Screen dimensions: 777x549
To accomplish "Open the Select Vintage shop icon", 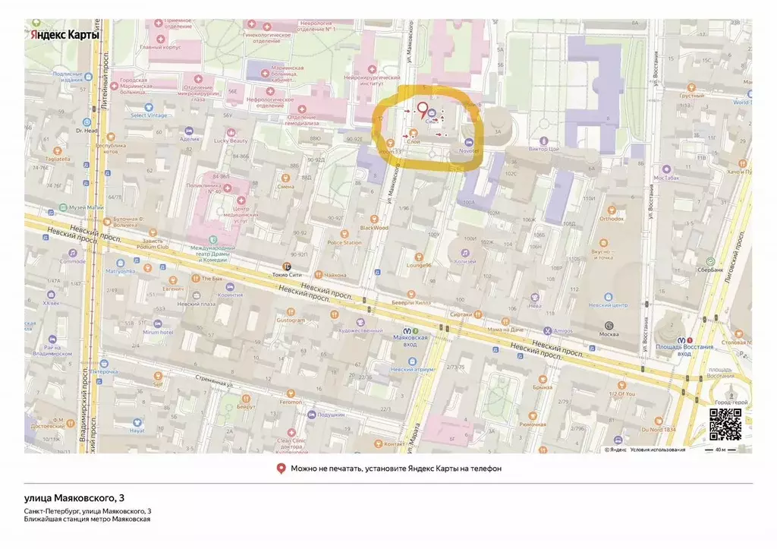I will (x=149, y=107).
